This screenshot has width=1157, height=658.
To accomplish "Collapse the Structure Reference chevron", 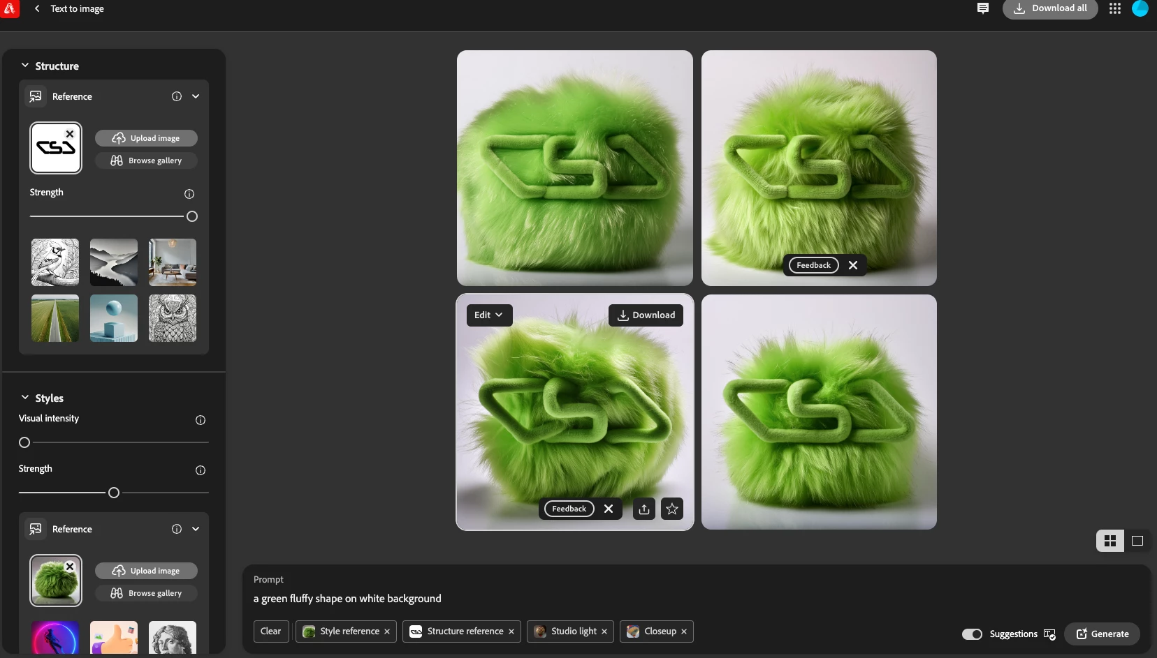I will point(196,96).
